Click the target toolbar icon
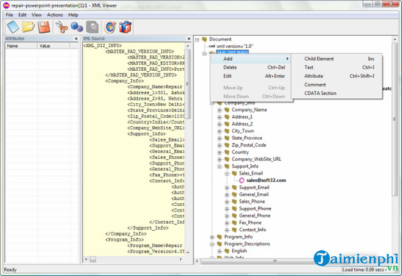Viewport: 402px width, 276px height. 110,27
